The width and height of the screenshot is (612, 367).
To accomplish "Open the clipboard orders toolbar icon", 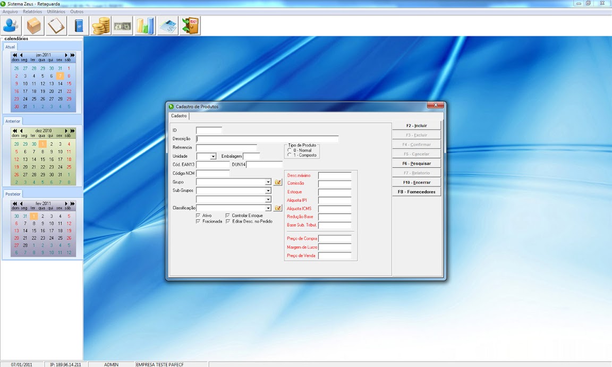I will click(x=56, y=26).
